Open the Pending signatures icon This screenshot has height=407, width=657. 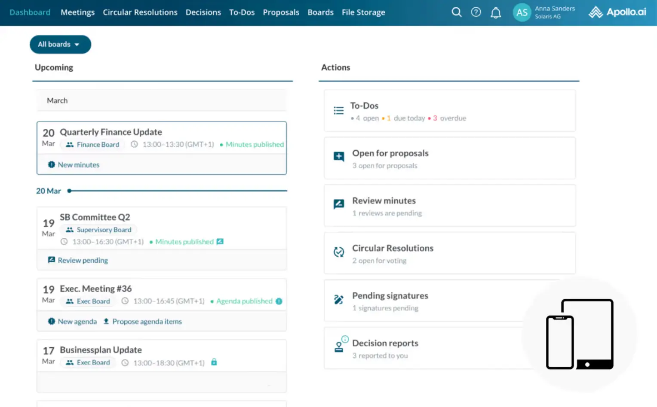(339, 300)
